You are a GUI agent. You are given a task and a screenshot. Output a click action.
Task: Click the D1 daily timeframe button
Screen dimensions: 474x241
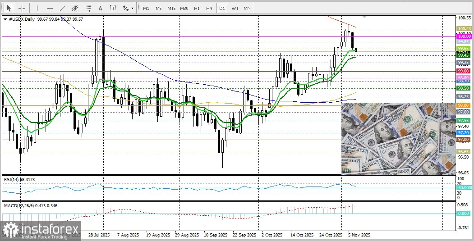click(222, 8)
